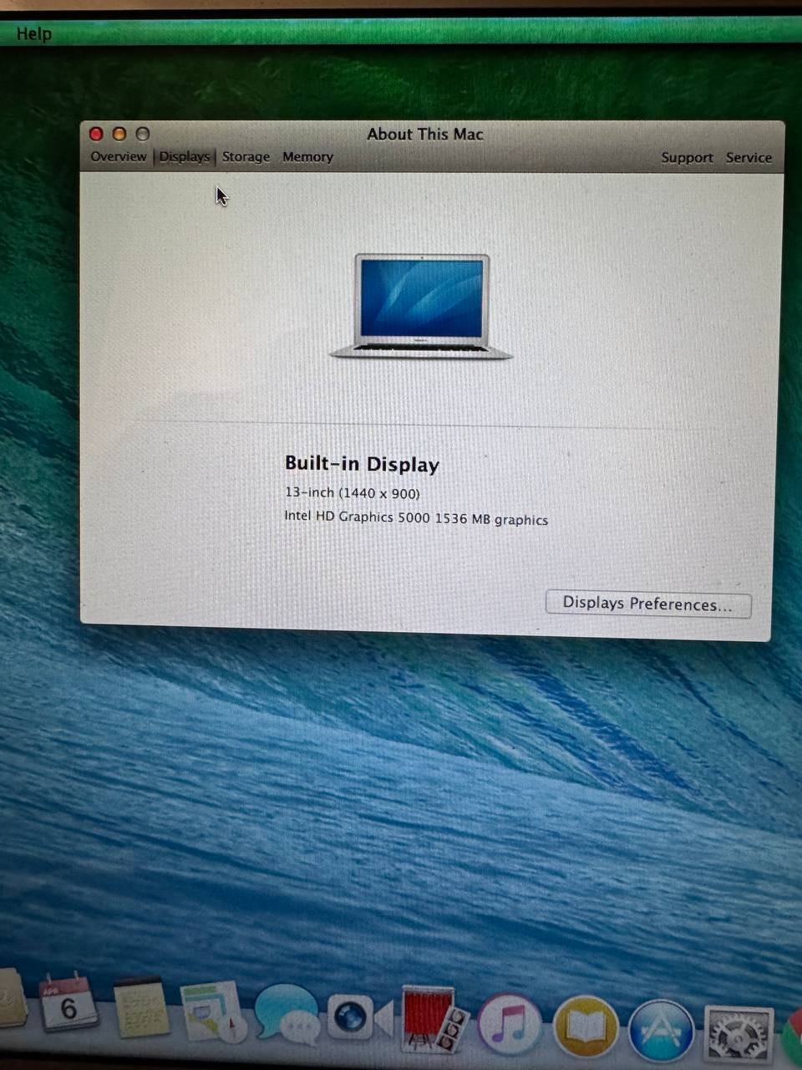Launch iTunes music icon
Image resolution: width=802 pixels, height=1070 pixels.
pyautogui.click(x=509, y=1024)
